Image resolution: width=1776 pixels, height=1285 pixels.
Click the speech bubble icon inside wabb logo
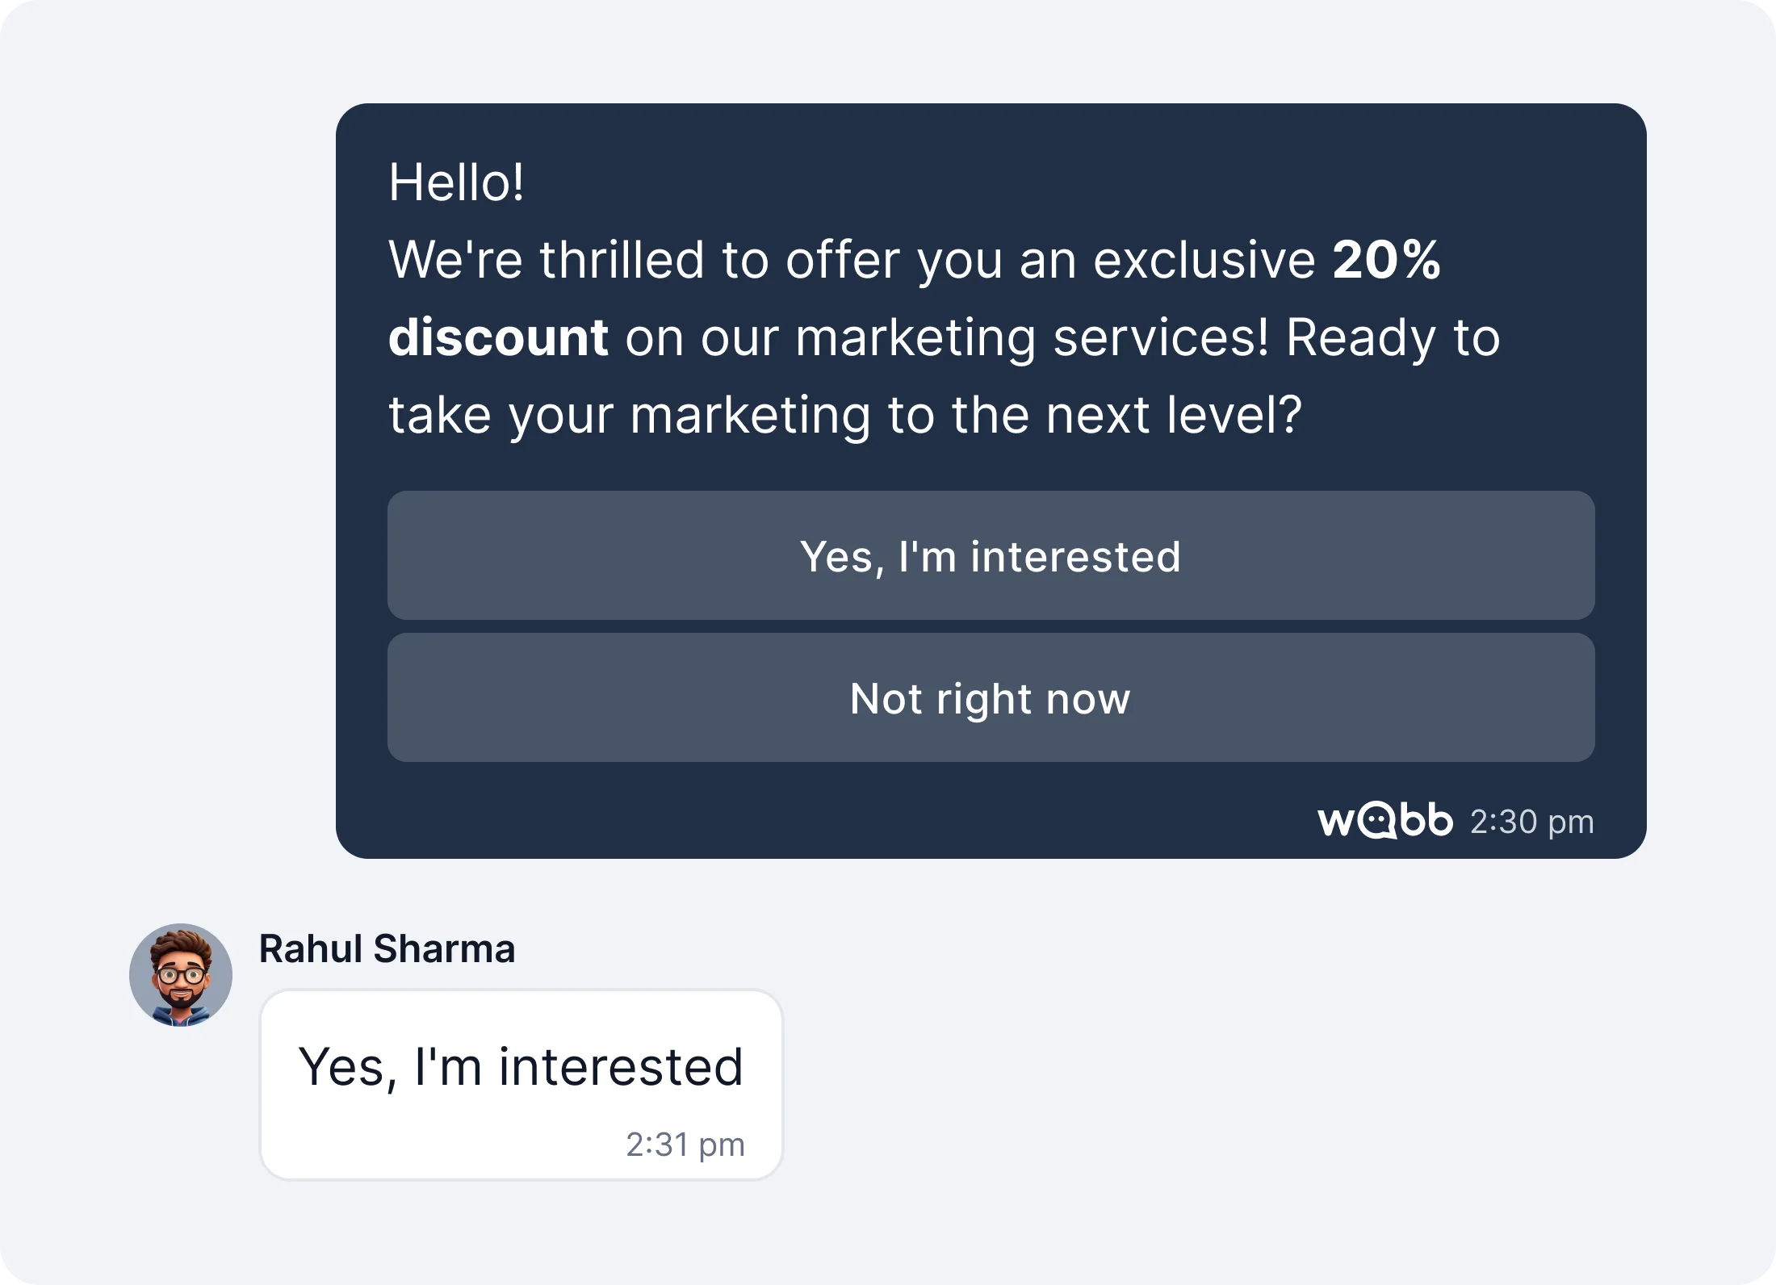(1376, 822)
